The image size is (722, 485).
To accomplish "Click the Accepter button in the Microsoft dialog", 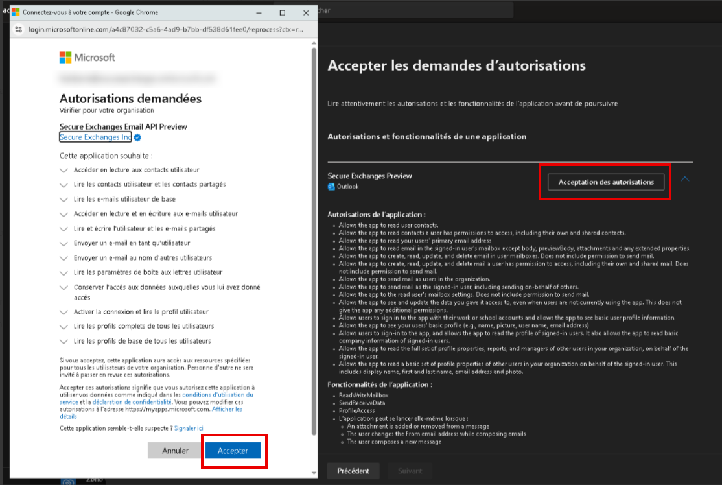I will (x=233, y=451).
